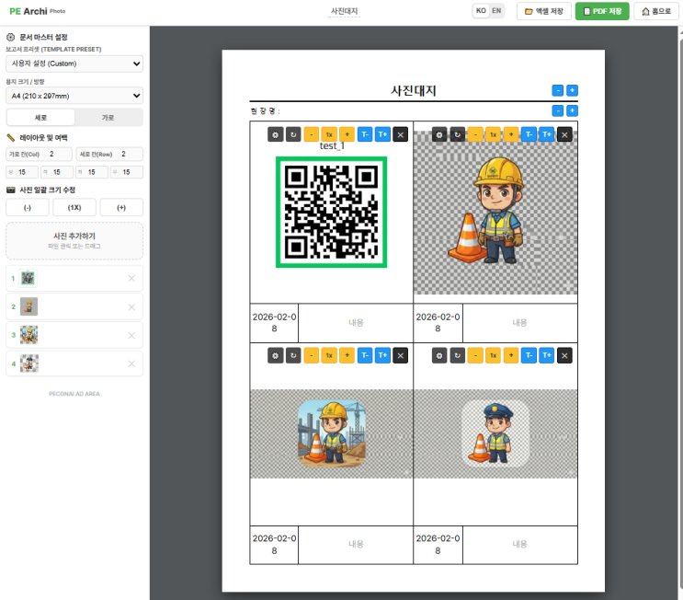Edit the first margin field showing 15

coord(22,172)
